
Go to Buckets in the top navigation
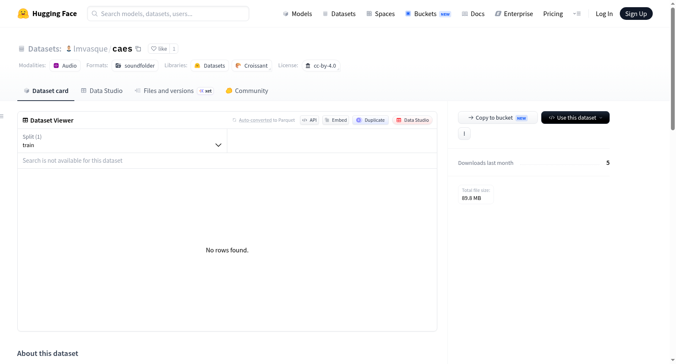(428, 14)
